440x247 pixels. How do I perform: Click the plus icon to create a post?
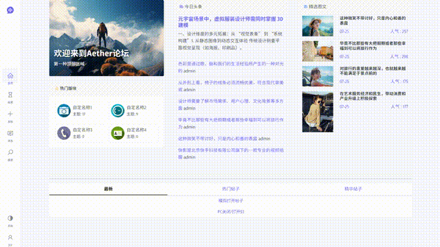[x=10, y=114]
